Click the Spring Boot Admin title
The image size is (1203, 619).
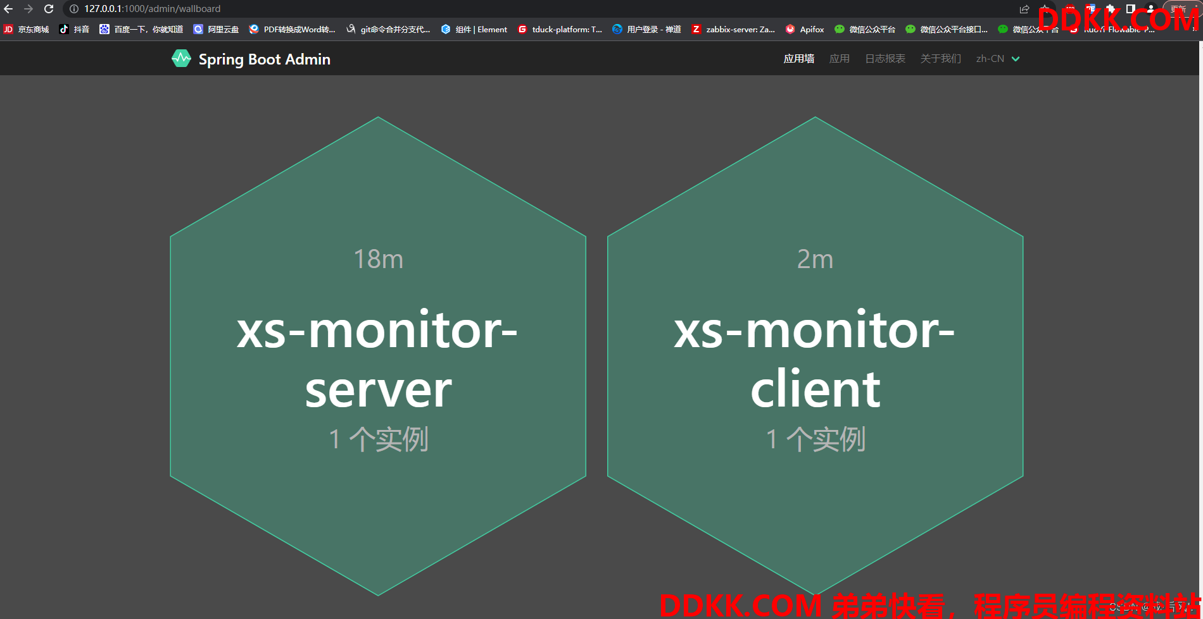(264, 59)
